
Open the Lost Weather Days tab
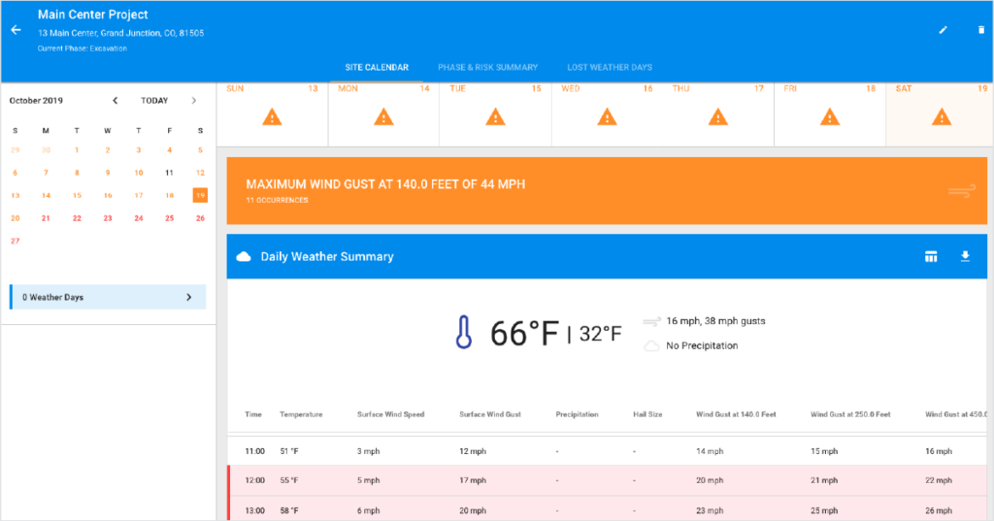click(610, 67)
